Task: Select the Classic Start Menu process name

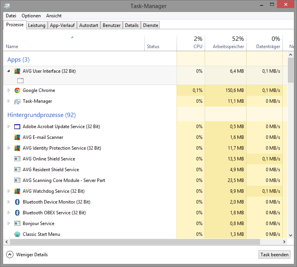Action: [x=41, y=234]
